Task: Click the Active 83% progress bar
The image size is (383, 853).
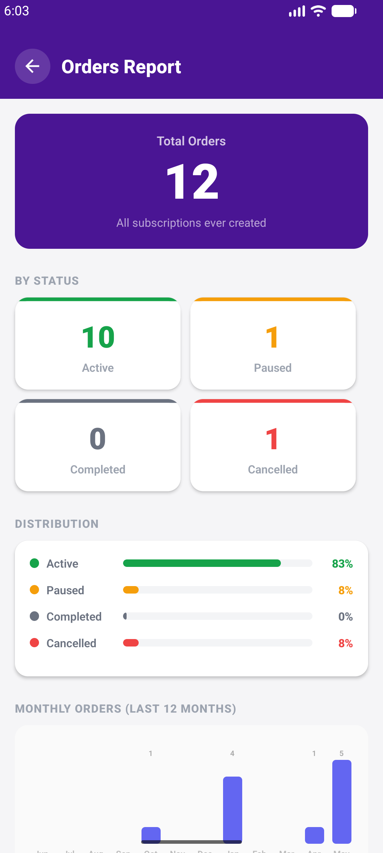Action: click(x=218, y=563)
